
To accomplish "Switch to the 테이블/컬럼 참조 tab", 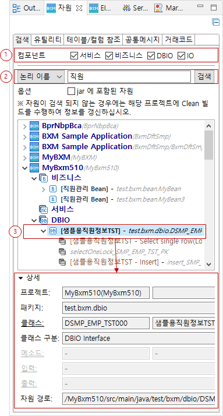I will coord(93,40).
